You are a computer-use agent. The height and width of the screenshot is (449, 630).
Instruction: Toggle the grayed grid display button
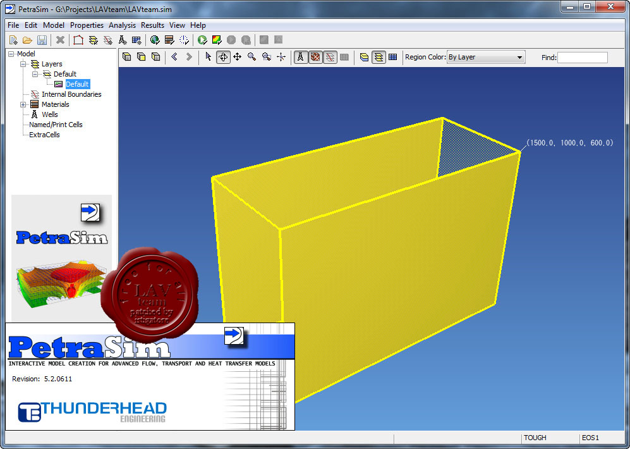tap(344, 57)
